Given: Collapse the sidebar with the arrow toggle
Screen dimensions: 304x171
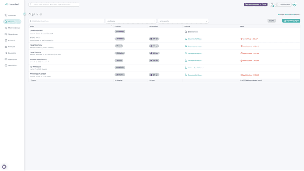Looking at the screenshot, I should point(24,14).
